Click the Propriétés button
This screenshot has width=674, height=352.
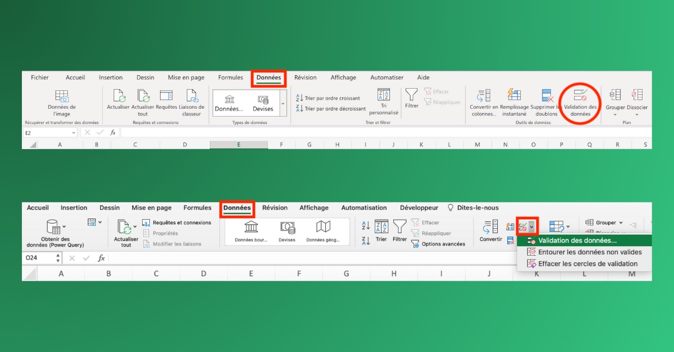(x=160, y=233)
